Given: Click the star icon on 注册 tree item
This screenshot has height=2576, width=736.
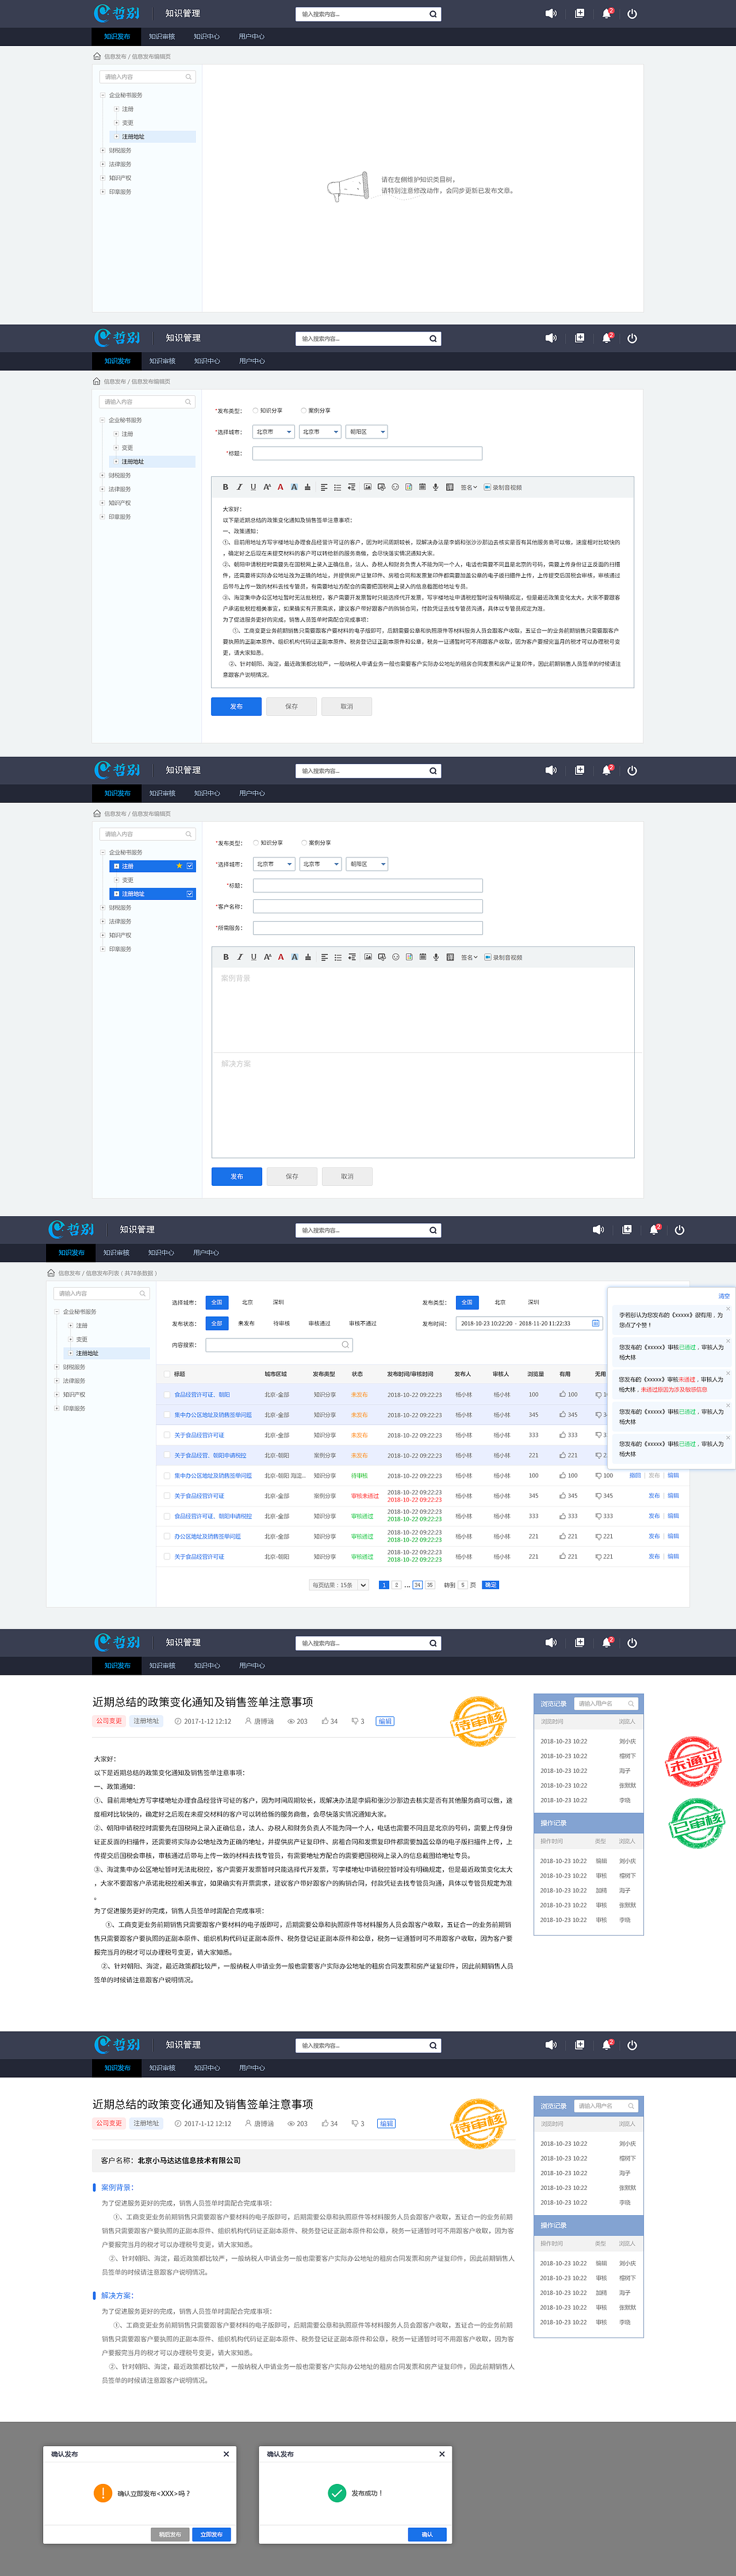Looking at the screenshot, I should [x=179, y=866].
